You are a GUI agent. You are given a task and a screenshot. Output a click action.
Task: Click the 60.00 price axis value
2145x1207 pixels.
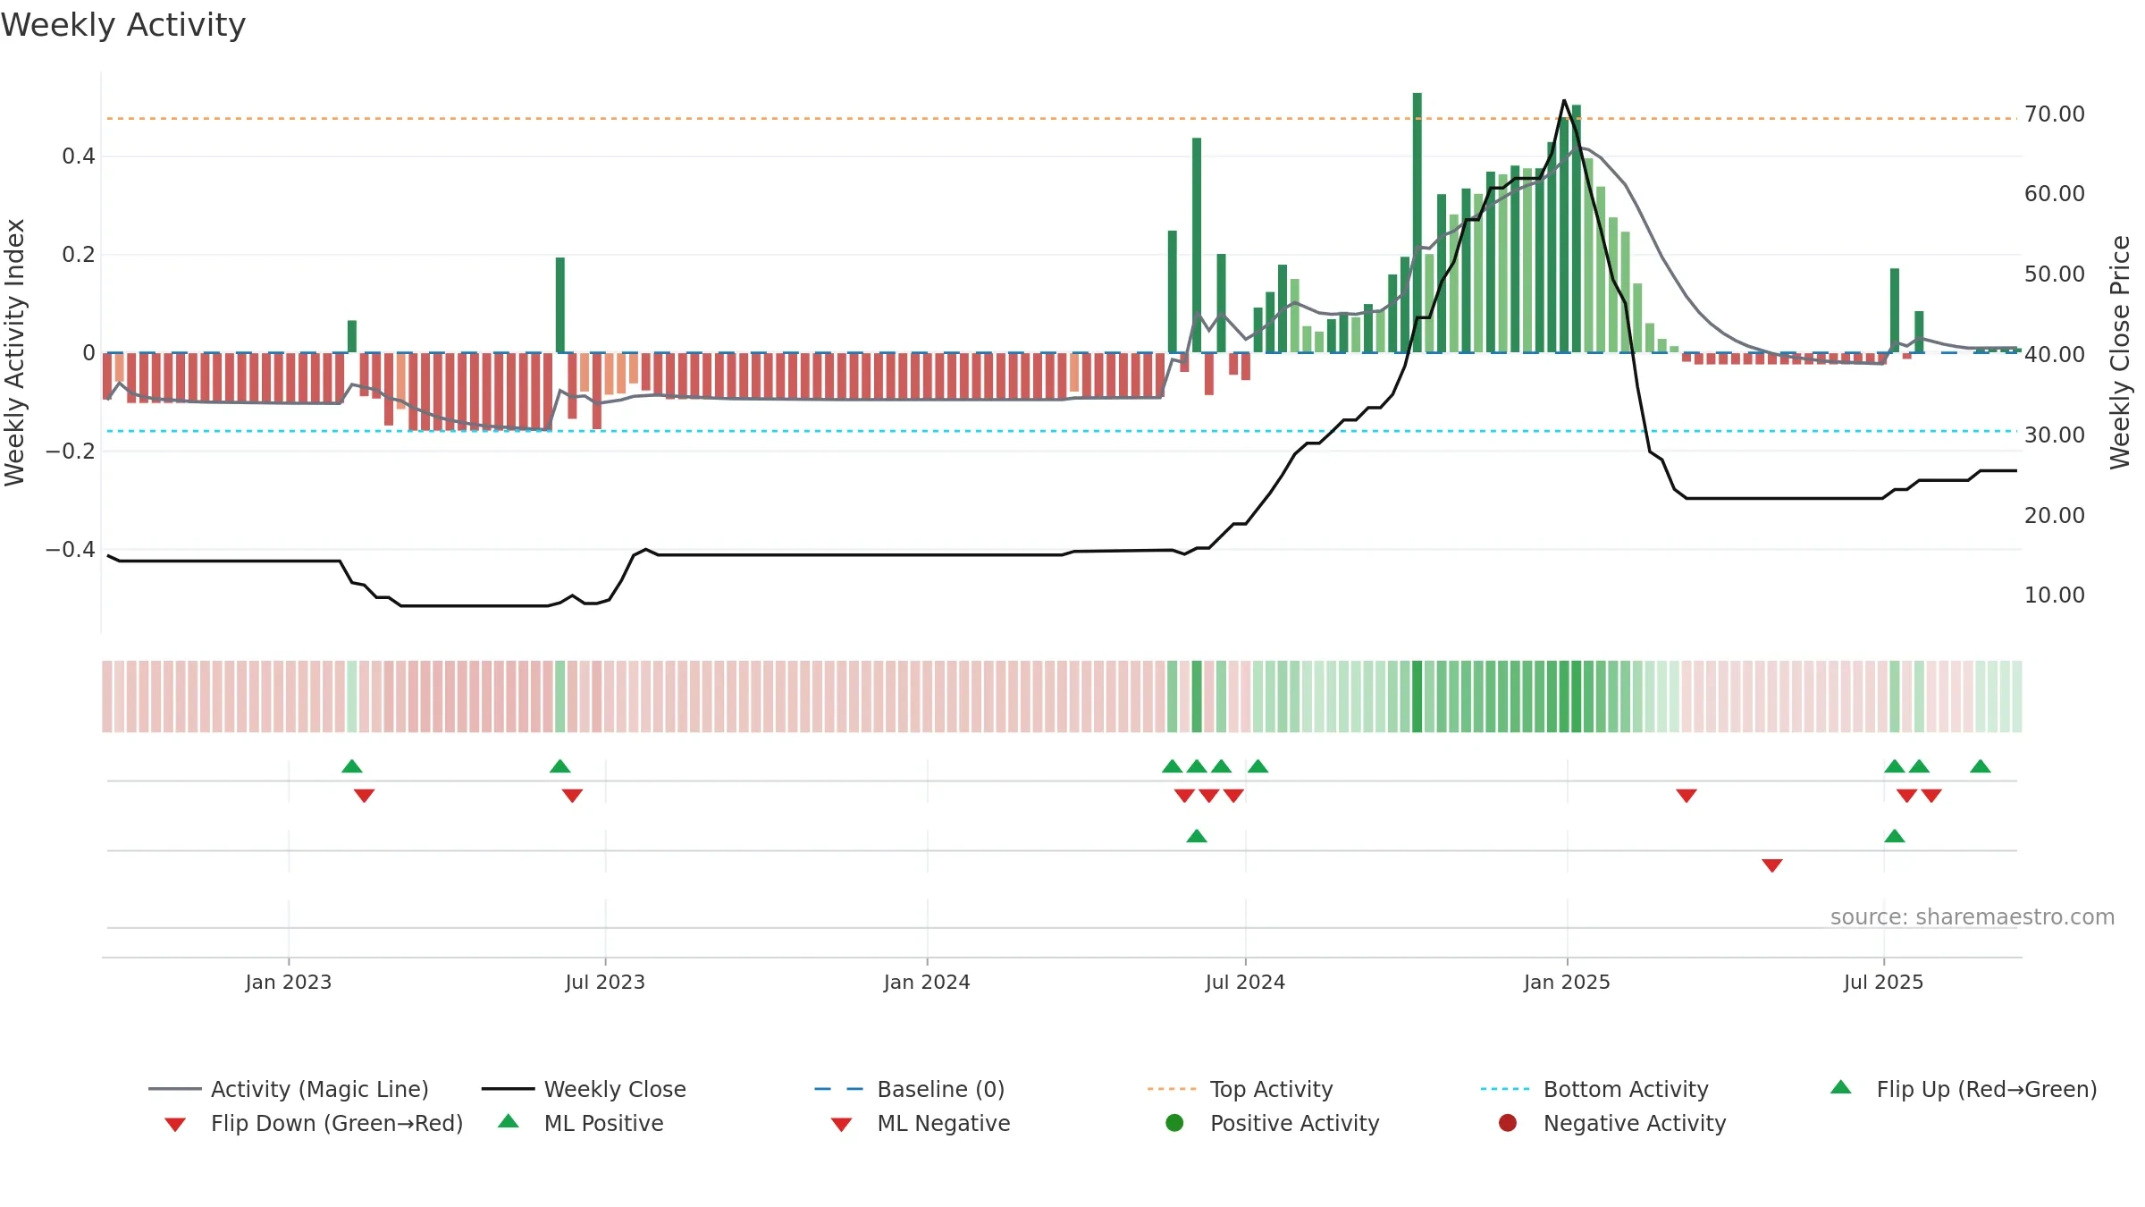click(x=2055, y=194)
